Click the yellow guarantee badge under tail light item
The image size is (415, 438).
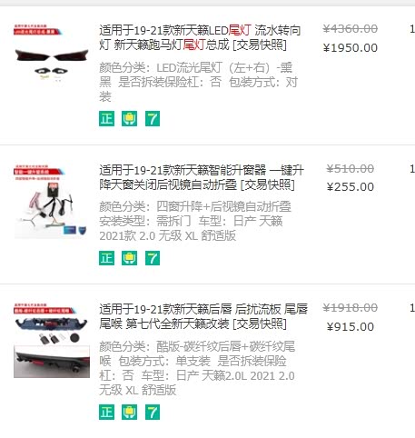tap(129, 118)
